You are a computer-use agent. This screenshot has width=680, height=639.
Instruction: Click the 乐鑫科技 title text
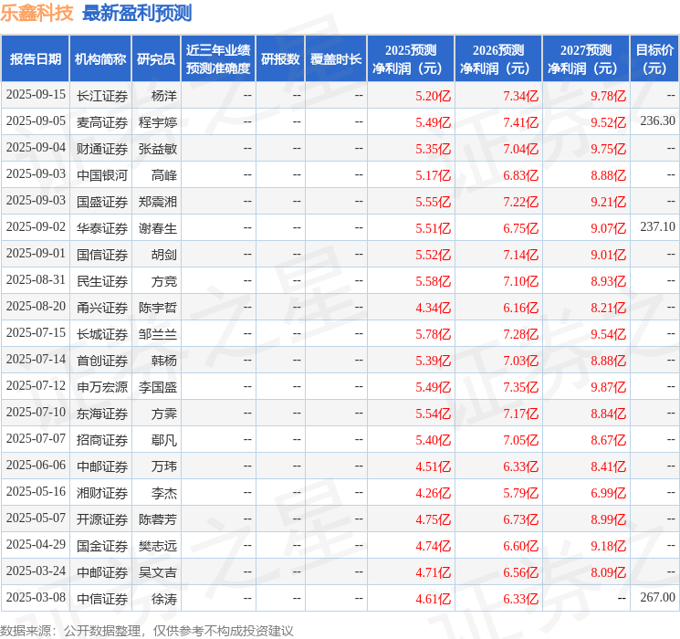point(37,13)
